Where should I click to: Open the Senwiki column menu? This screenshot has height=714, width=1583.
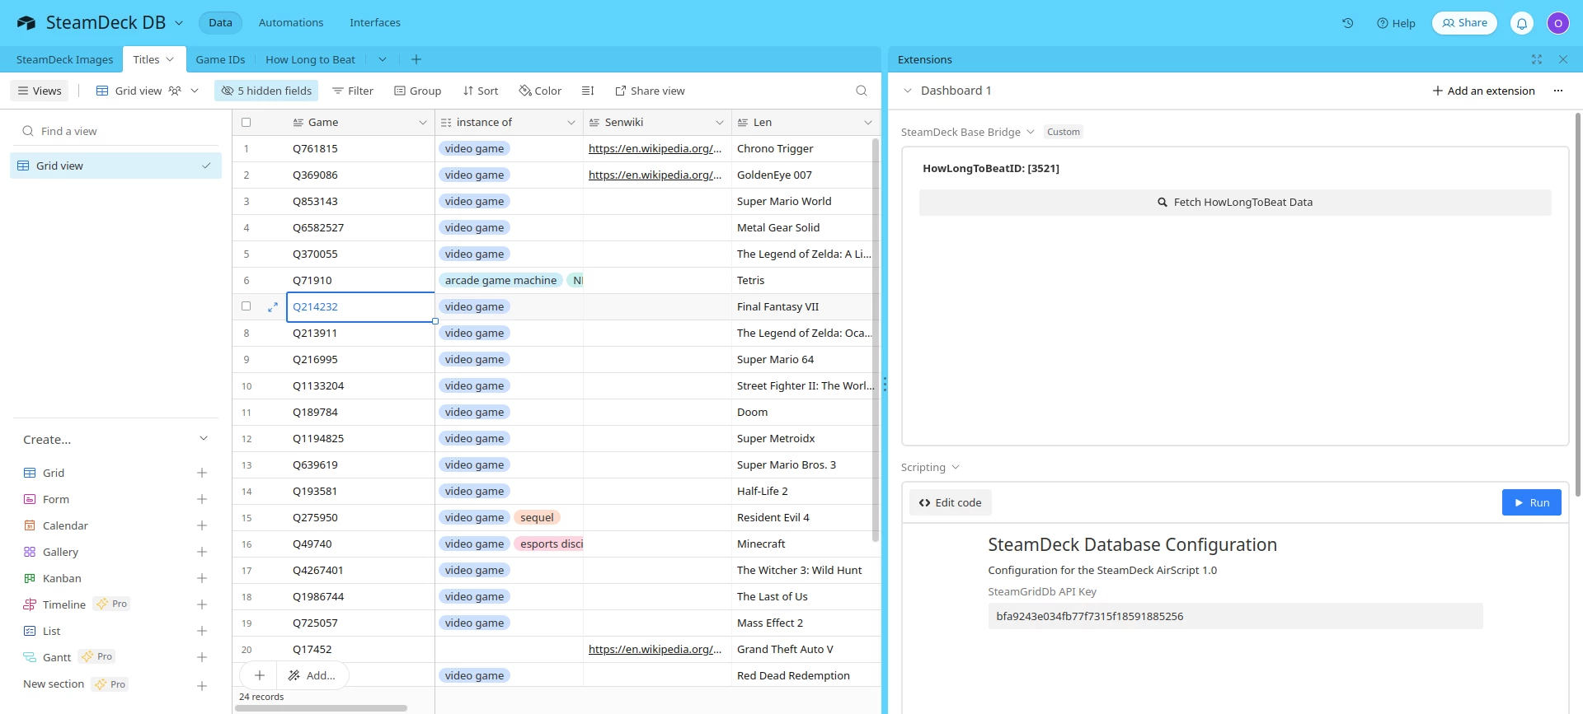pos(720,123)
